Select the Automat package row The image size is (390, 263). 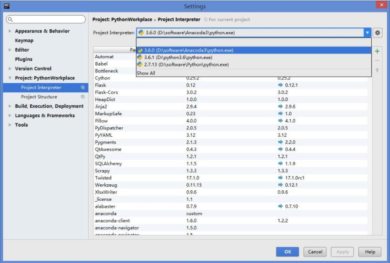tap(114, 57)
